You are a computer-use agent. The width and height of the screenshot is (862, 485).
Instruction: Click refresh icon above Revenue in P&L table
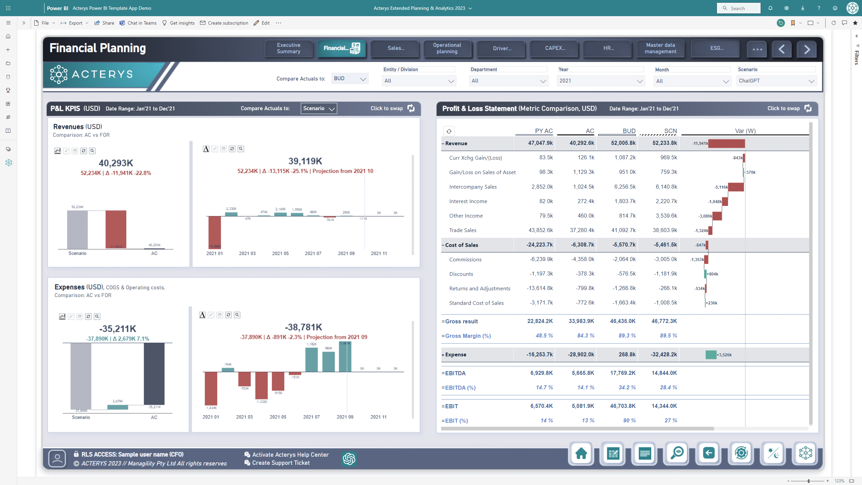tap(449, 131)
